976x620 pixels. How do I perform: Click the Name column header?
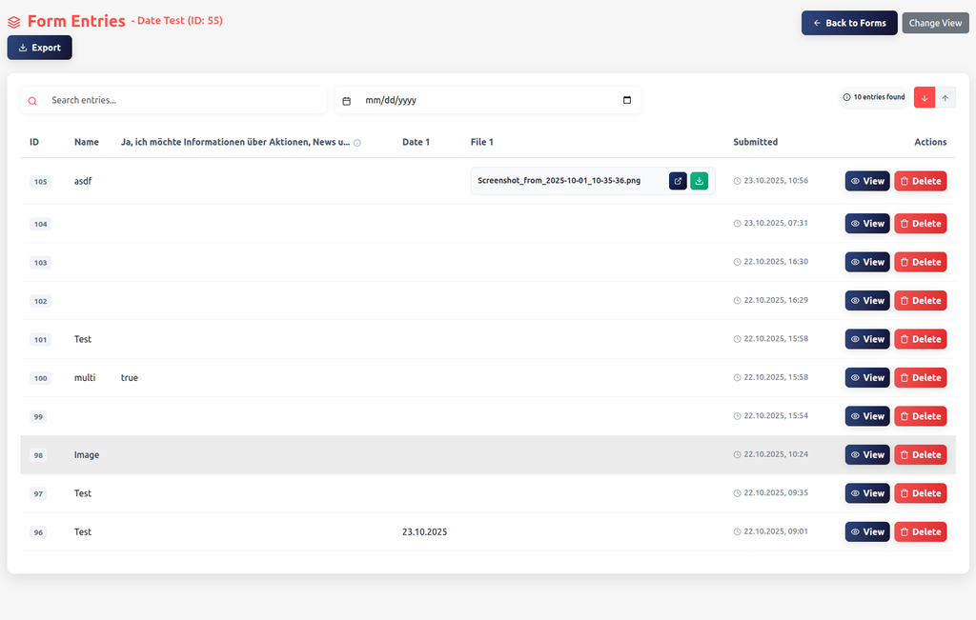coord(87,142)
